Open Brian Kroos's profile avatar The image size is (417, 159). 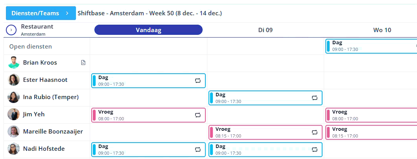point(14,63)
